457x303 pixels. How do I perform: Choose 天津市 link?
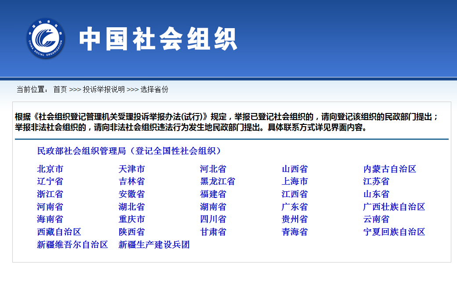pyautogui.click(x=132, y=169)
